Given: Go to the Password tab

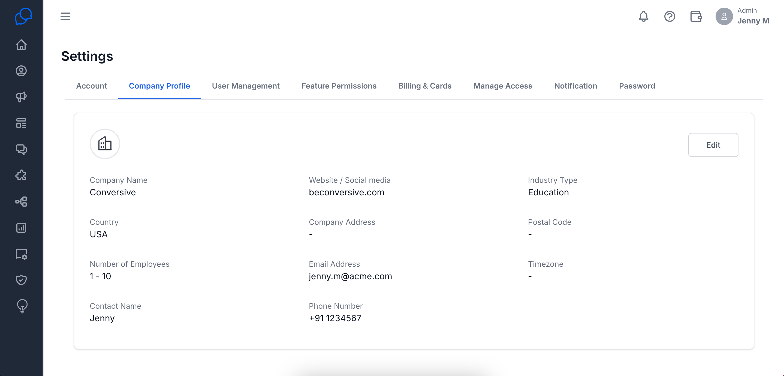Looking at the screenshot, I should tap(637, 86).
